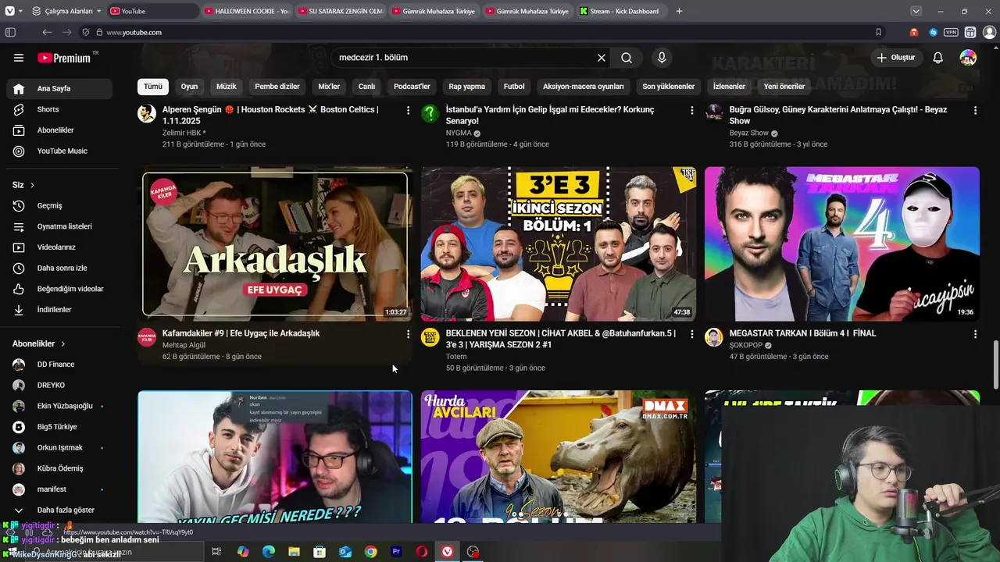Open the browser VPN icon
The image size is (1000, 562).
tap(951, 32)
